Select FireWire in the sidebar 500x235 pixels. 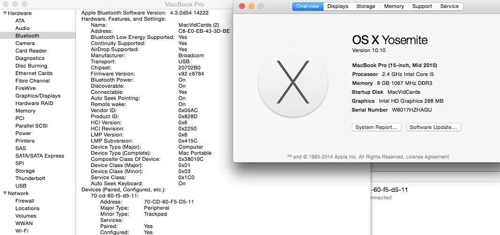25,88
